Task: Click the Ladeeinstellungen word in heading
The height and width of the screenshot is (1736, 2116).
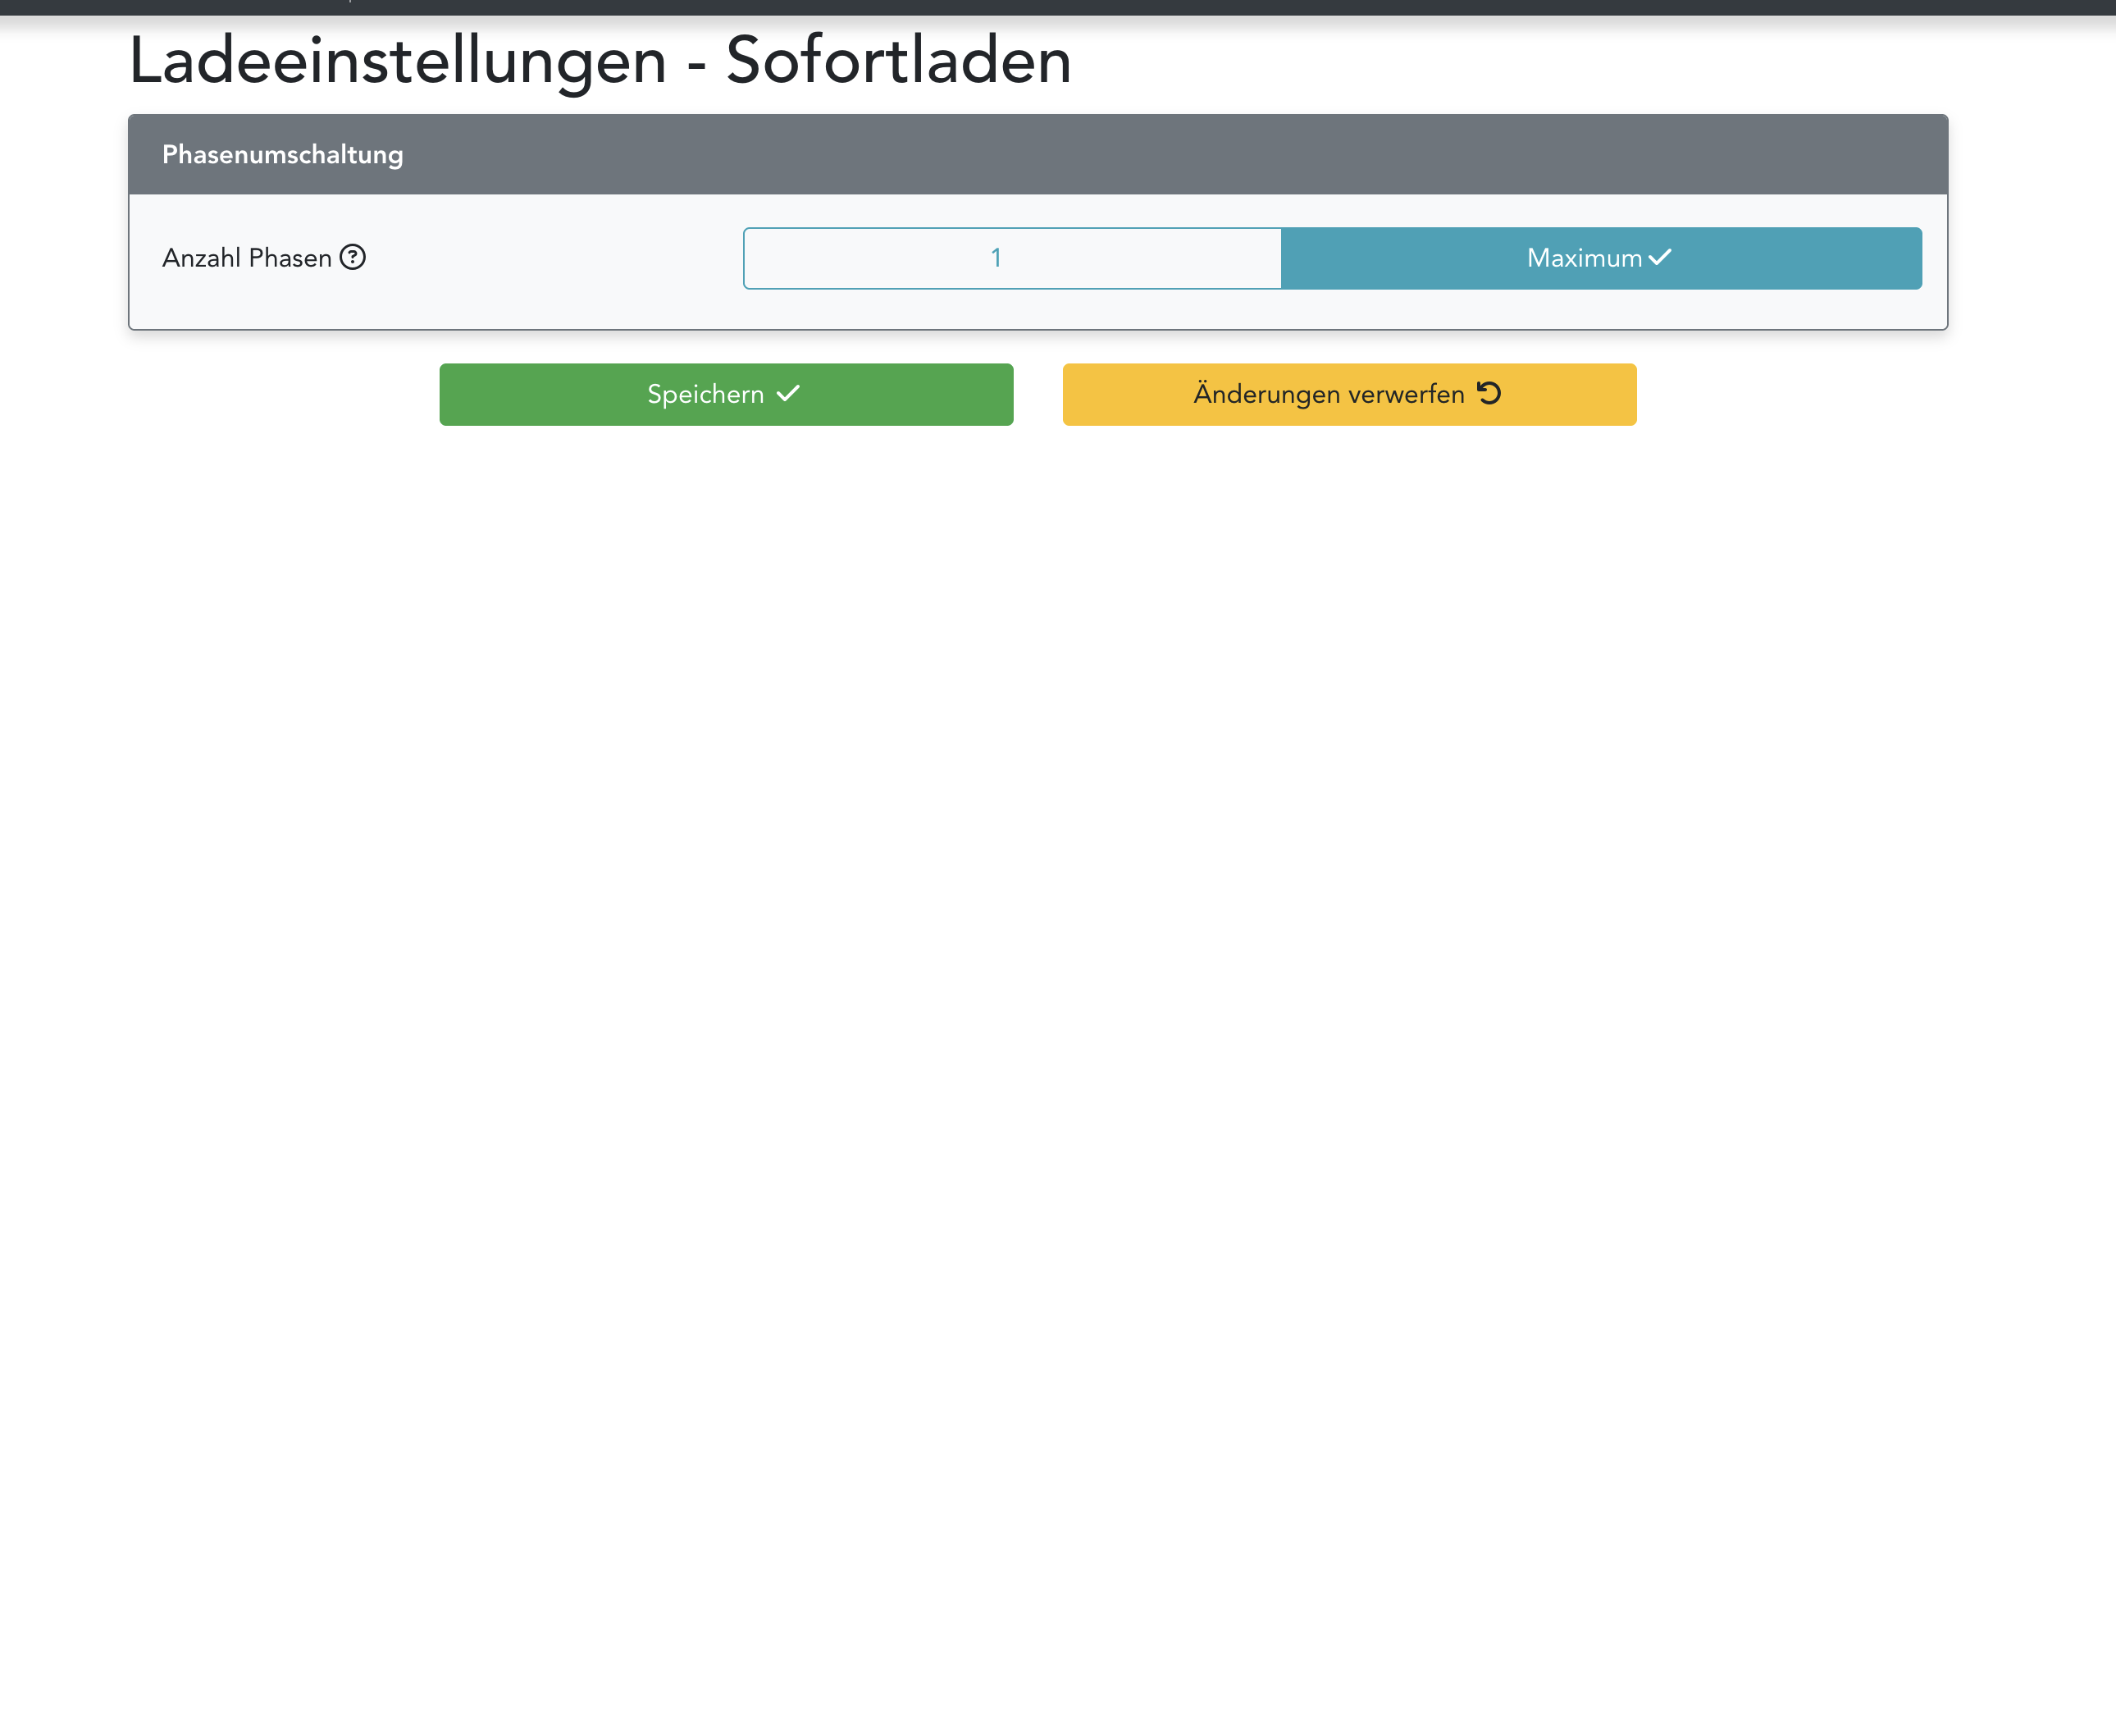Action: click(397, 61)
